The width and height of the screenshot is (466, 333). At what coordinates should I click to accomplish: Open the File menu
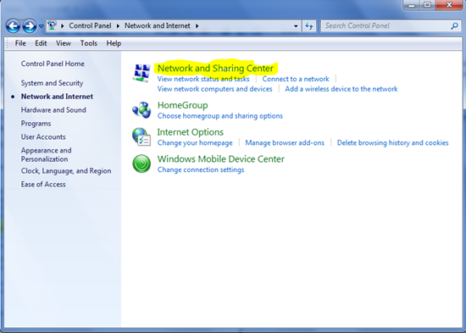[20, 43]
